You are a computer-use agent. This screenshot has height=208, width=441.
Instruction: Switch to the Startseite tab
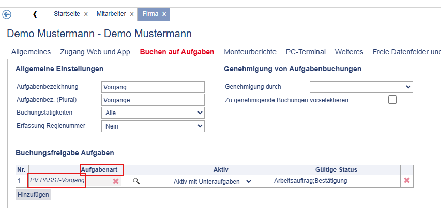[x=67, y=14]
